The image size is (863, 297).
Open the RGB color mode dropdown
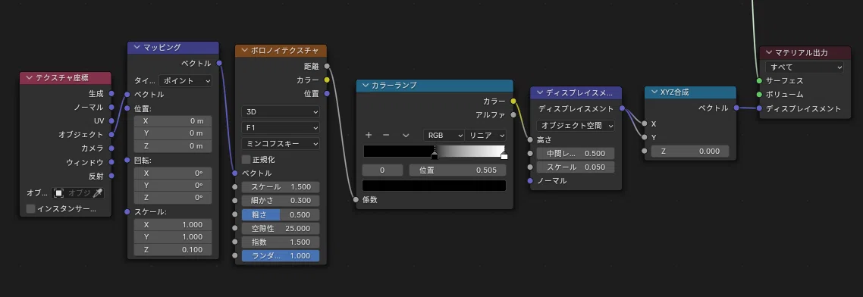point(444,135)
